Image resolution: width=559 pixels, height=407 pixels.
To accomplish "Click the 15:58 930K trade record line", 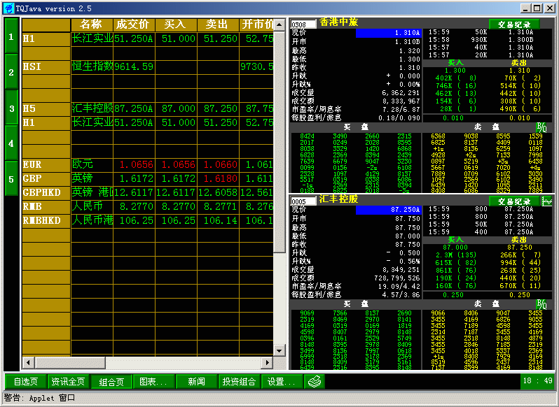I will coord(481,40).
